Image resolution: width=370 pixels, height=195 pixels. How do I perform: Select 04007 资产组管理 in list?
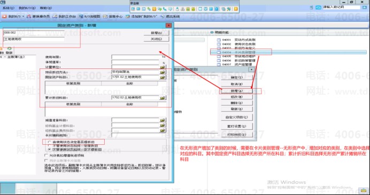pos(235,64)
